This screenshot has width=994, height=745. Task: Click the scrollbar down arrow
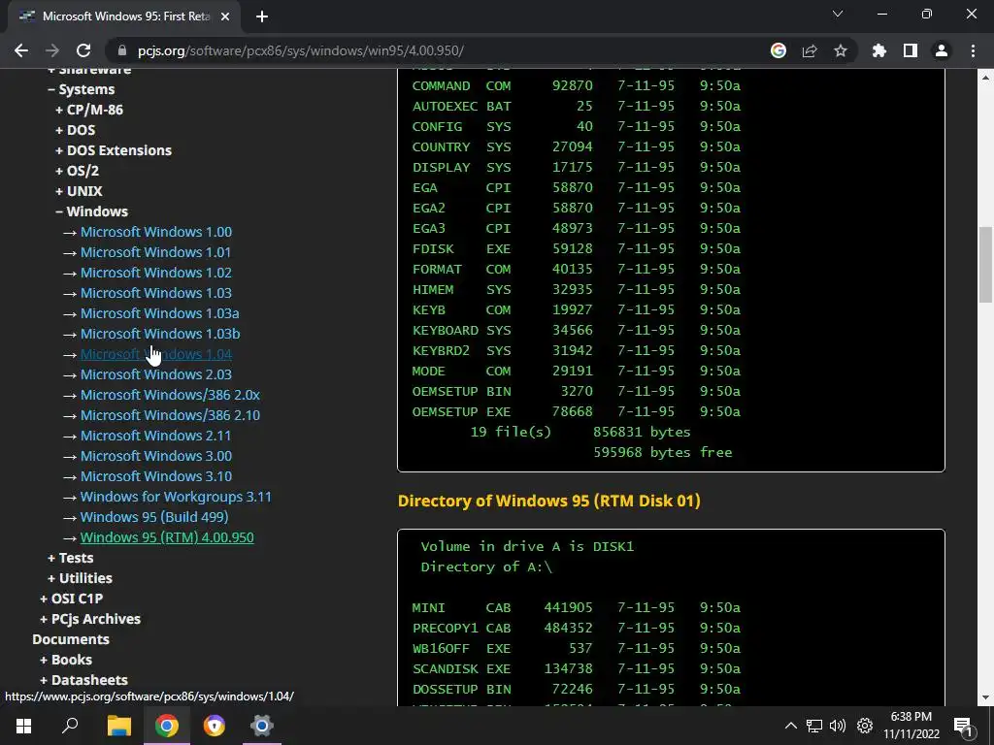click(986, 698)
